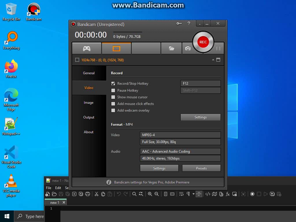Select the Firefox desktop shortcut

point(11,69)
